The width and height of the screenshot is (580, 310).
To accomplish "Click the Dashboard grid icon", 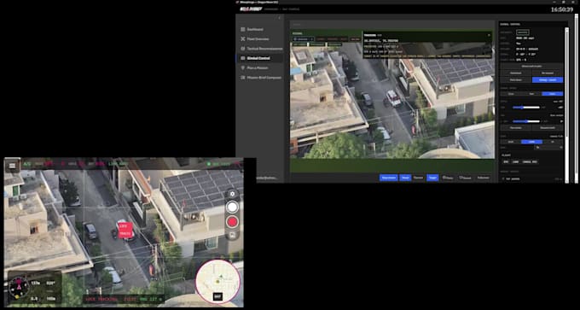I will [x=243, y=29].
